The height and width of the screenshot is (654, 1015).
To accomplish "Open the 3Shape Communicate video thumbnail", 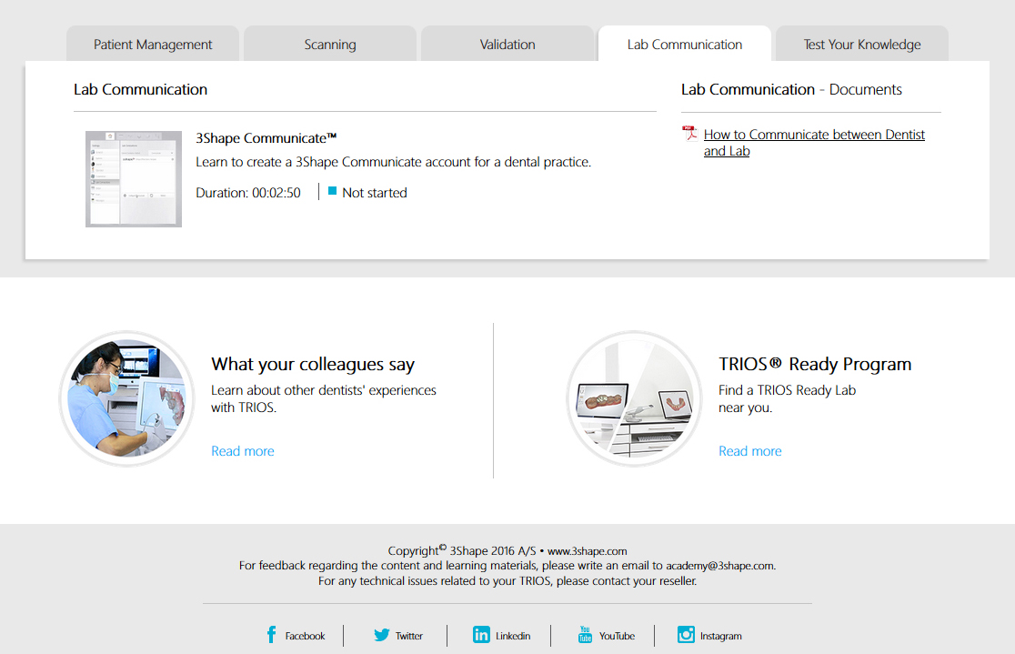I will pos(134,179).
